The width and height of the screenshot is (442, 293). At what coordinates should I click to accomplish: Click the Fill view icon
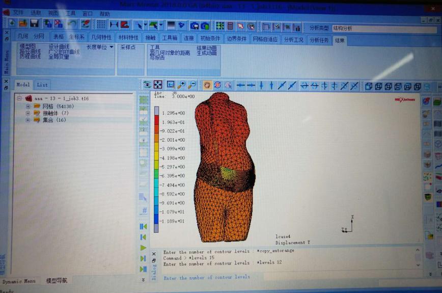tap(158, 85)
